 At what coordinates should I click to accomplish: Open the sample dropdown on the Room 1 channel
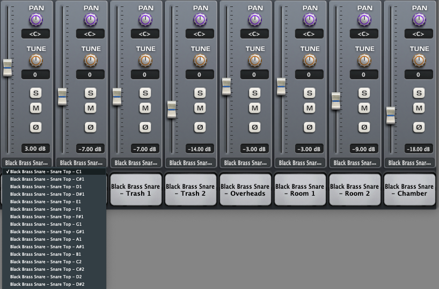299,162
